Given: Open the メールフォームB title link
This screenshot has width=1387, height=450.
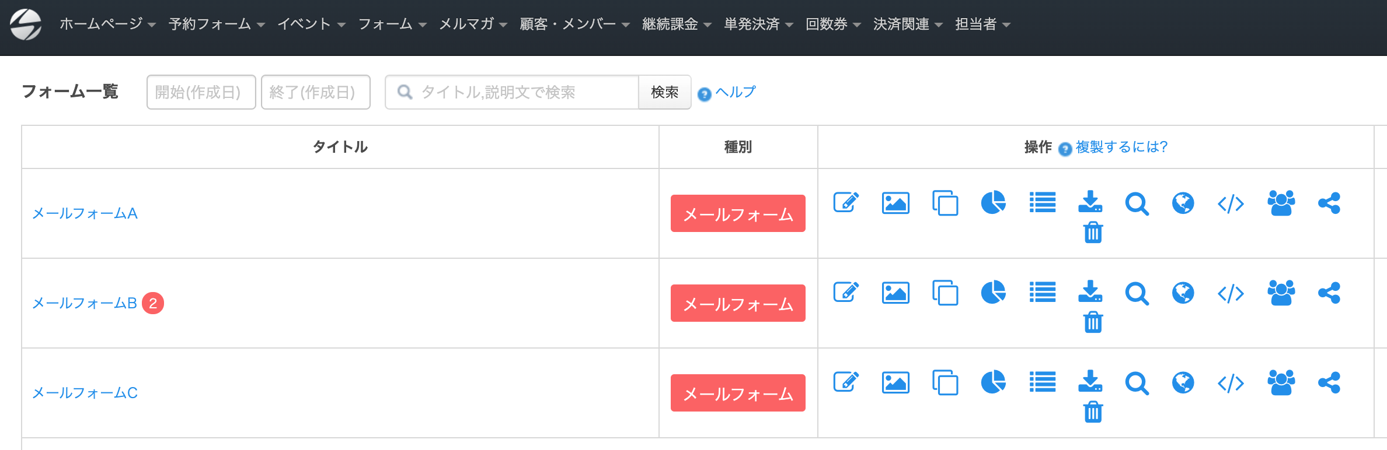Looking at the screenshot, I should point(85,303).
